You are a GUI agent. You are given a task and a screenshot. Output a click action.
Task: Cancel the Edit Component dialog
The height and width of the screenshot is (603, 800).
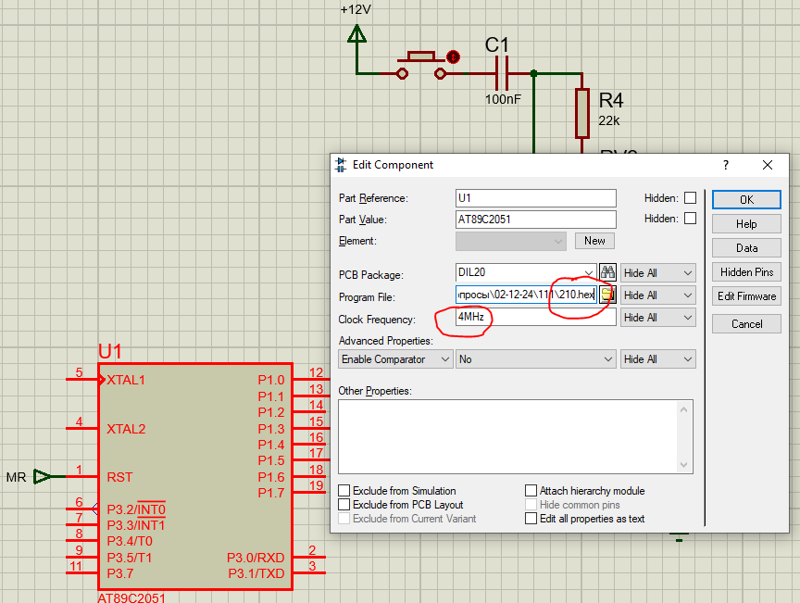746,323
